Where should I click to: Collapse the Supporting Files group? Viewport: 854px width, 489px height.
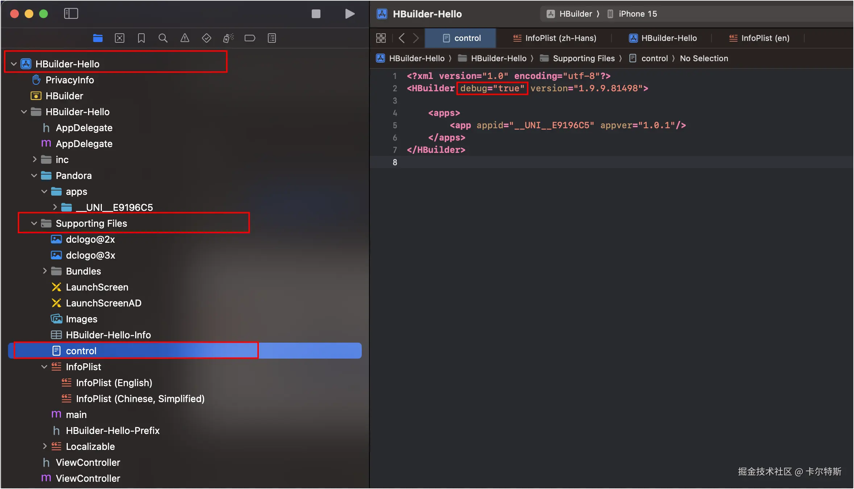34,223
